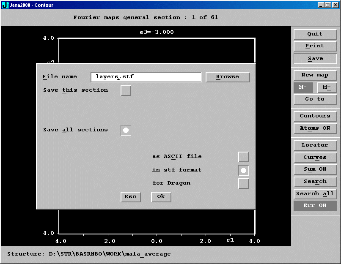Screen dimensions: 341x264
Task: Select the for Dragon format option
Action: click(x=243, y=183)
